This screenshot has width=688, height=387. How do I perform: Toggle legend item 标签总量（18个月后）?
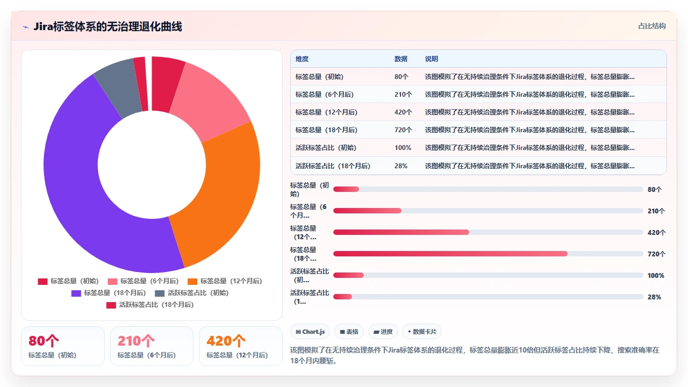tap(108, 293)
